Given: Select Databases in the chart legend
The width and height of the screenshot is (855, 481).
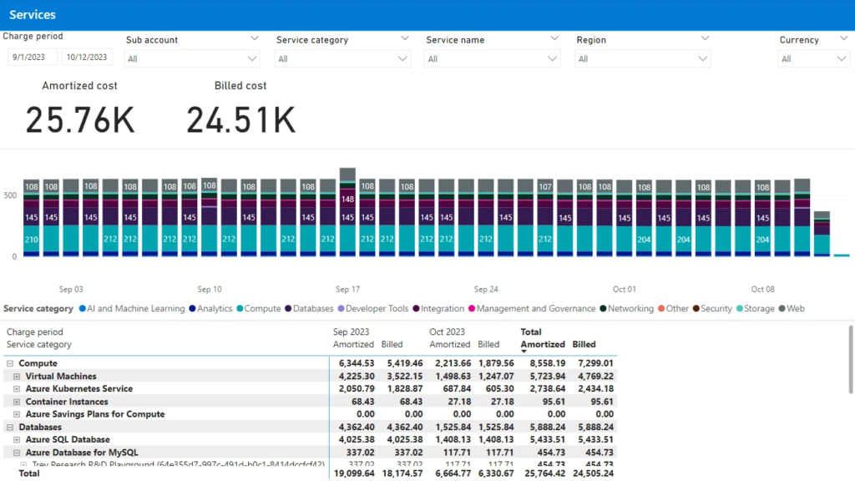Looking at the screenshot, I should pyautogui.click(x=312, y=309).
